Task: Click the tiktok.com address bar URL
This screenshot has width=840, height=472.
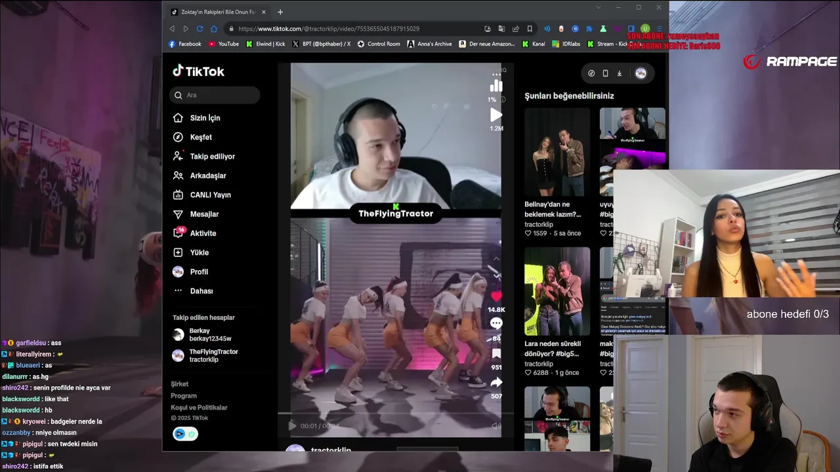Action: tap(329, 29)
